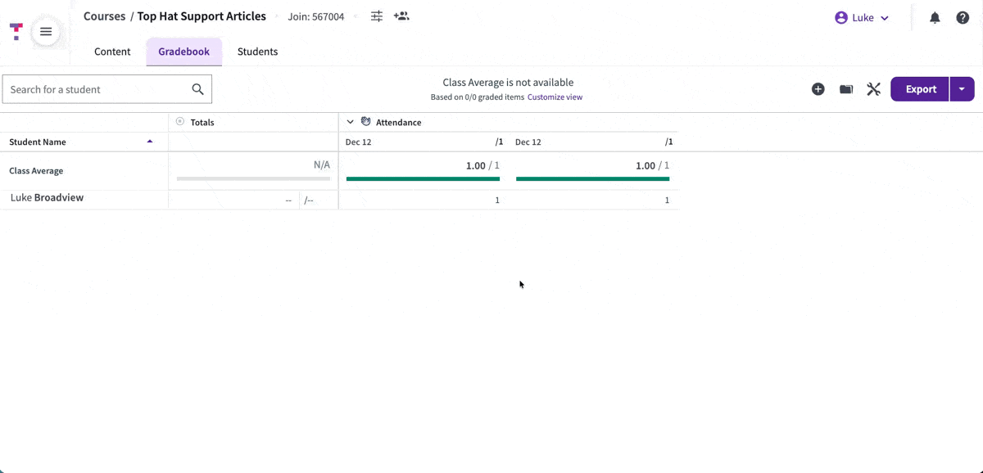The image size is (983, 473).
Task: Open the notifications bell
Action: pyautogui.click(x=935, y=18)
